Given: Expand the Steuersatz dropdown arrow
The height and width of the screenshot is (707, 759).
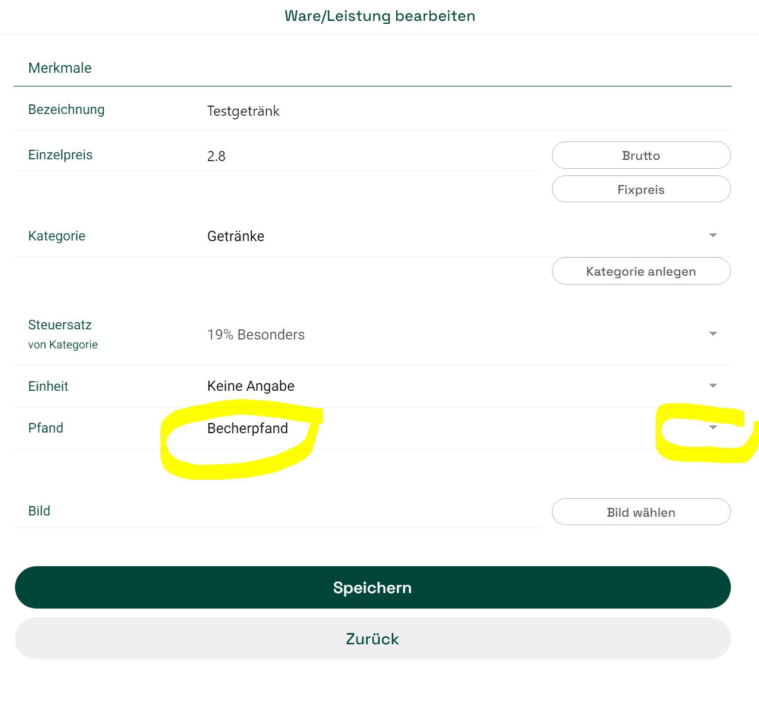Looking at the screenshot, I should [x=712, y=334].
